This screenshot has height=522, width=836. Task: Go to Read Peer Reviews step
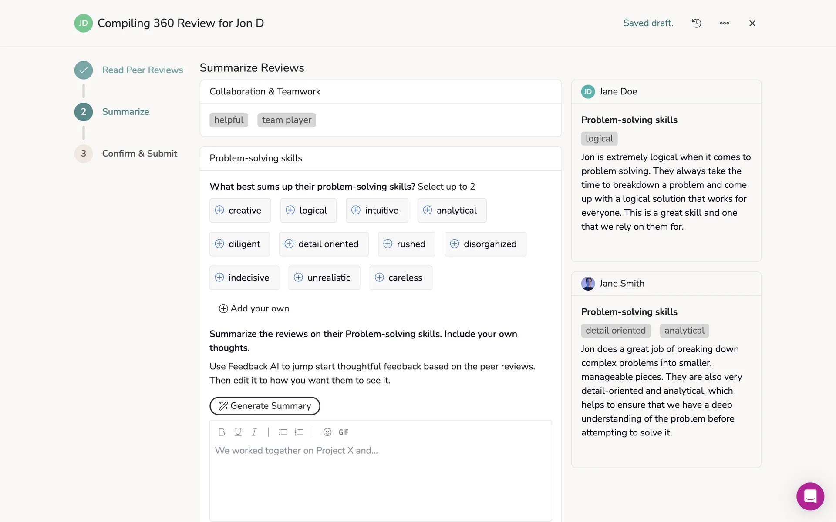pyautogui.click(x=142, y=70)
